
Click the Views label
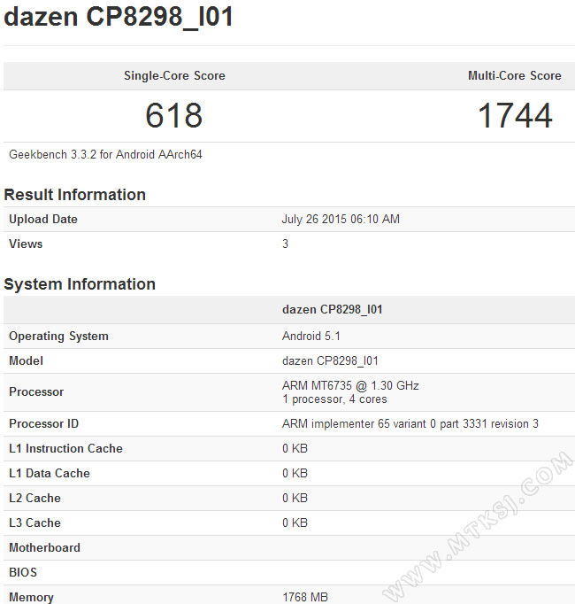[26, 244]
